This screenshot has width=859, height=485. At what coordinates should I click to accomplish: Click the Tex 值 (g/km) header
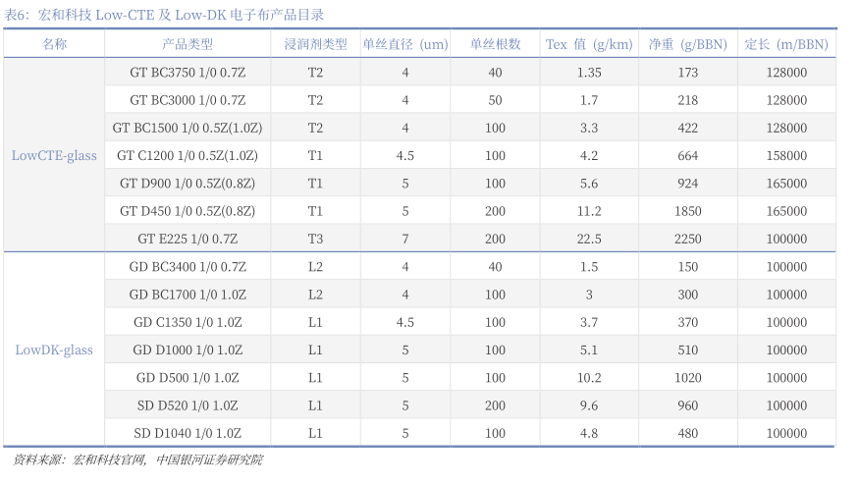pos(589,44)
